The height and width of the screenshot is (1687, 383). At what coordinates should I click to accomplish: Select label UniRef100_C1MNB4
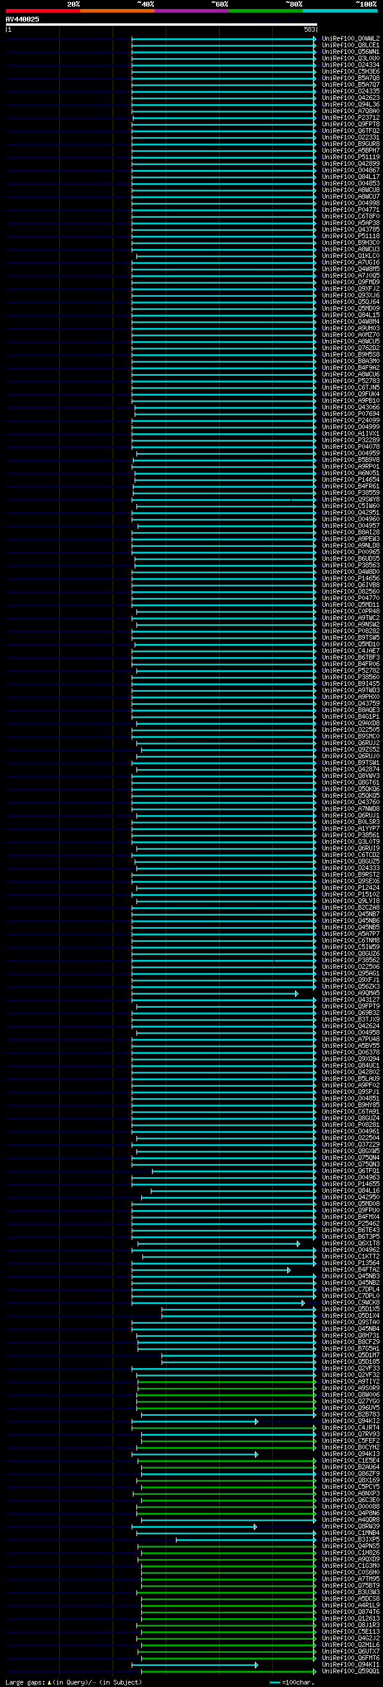pos(351,1533)
